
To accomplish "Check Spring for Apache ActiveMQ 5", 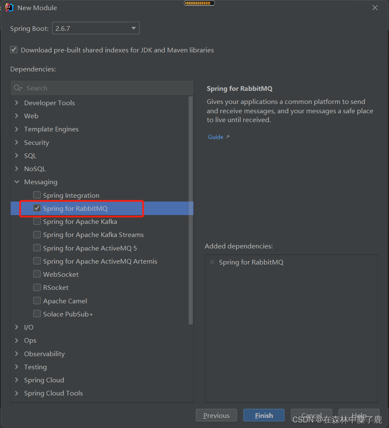I will click(37, 248).
